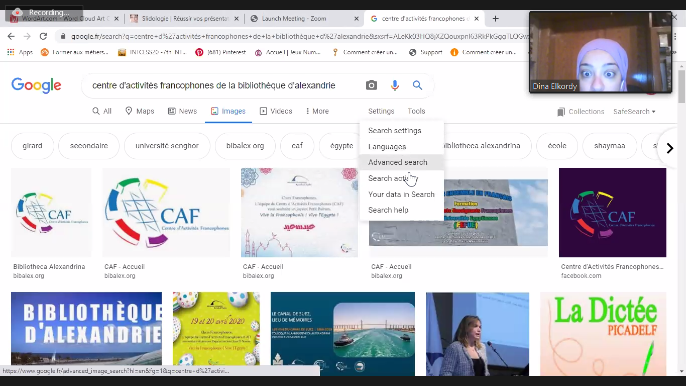Click inside the Google search text field

tap(221, 85)
